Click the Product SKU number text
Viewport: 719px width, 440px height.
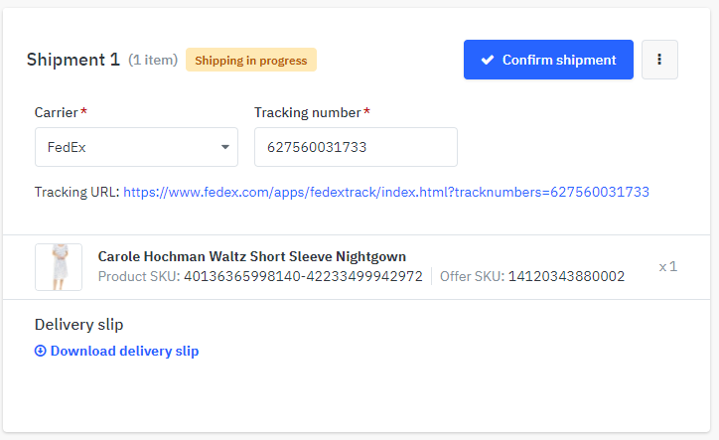coord(303,277)
